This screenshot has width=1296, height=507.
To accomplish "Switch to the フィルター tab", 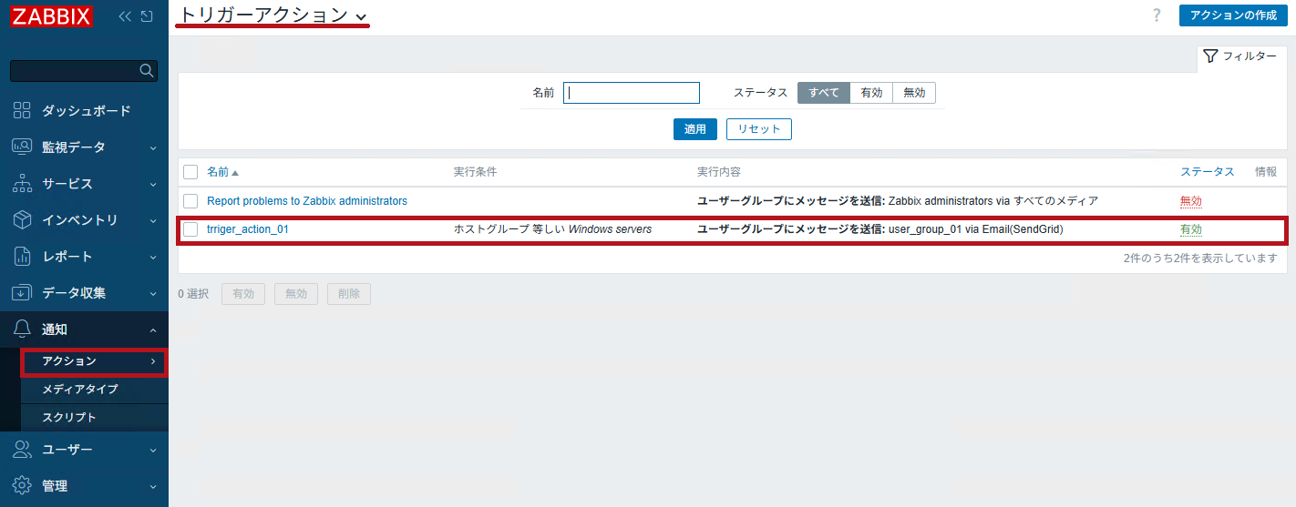I will click(1241, 56).
